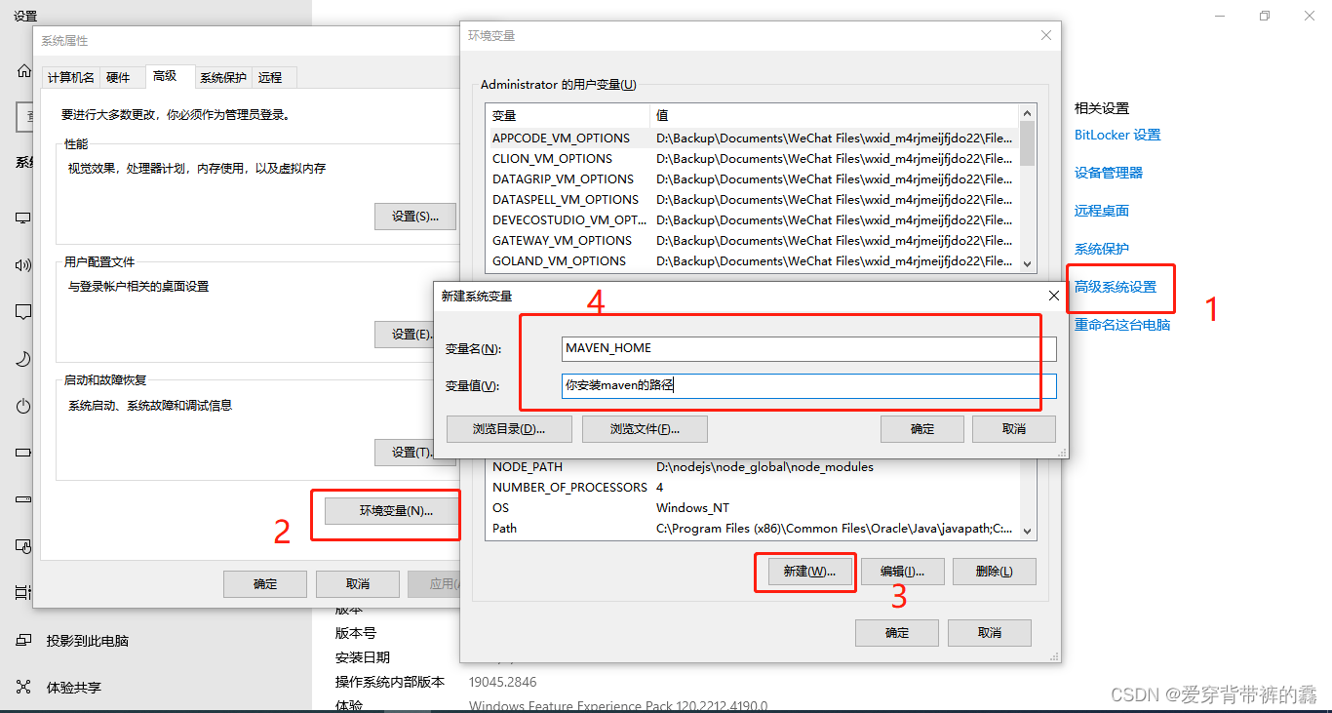Open 系统保护 tab in 系统属性
Screen dimensions: 1332x713
[223, 77]
